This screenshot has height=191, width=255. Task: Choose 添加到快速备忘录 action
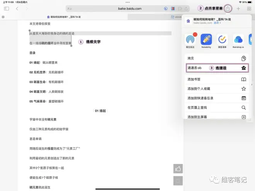(x=217, y=98)
